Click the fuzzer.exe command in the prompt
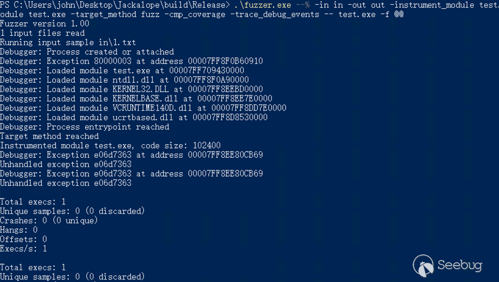 pos(267,5)
